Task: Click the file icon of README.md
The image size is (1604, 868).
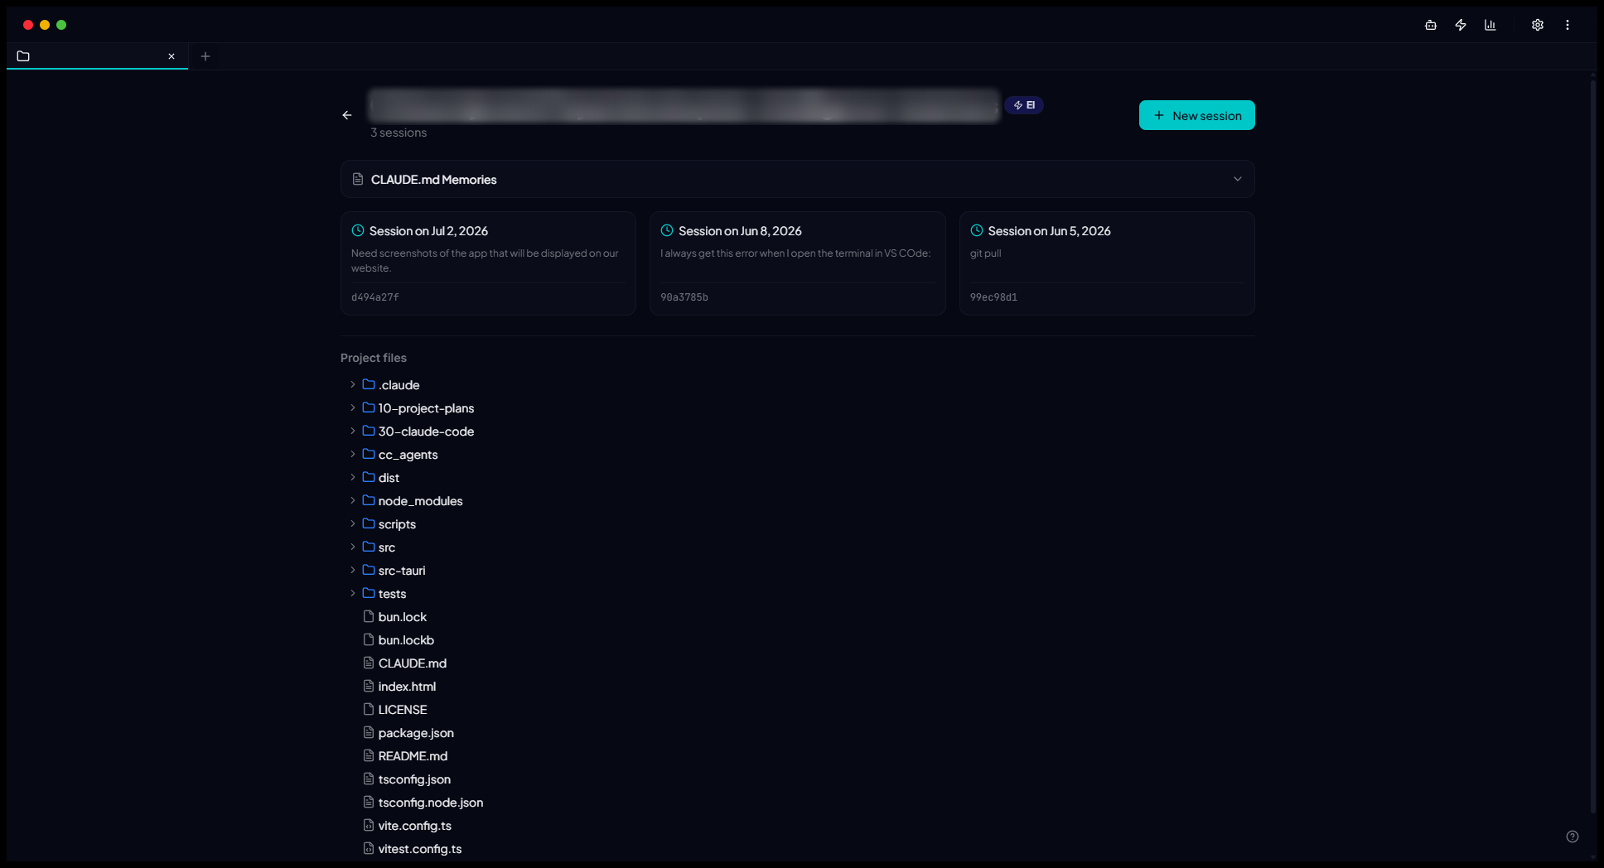Action: tap(369, 755)
